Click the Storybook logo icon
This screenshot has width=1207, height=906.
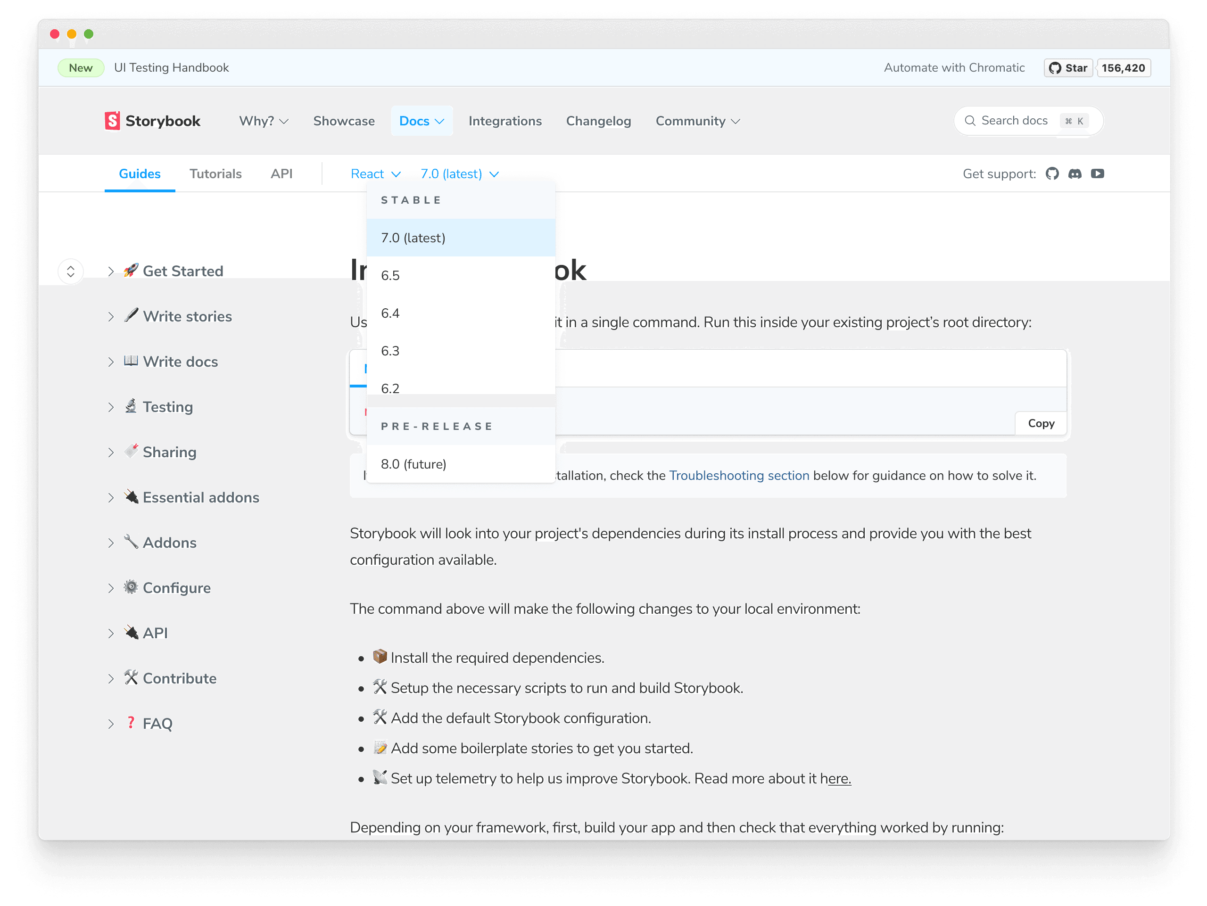[112, 121]
